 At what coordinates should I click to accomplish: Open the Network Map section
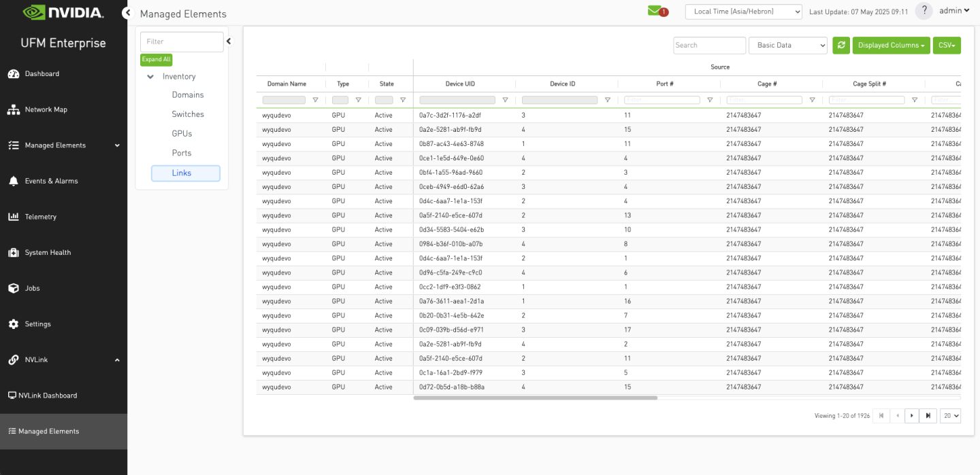pyautogui.click(x=46, y=109)
